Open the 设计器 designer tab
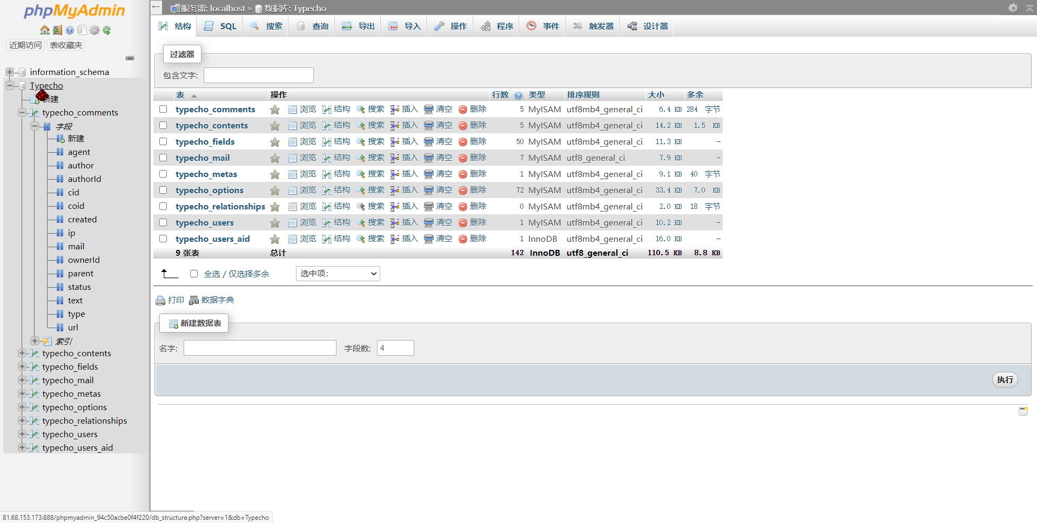This screenshot has height=523, width=1037. (648, 26)
